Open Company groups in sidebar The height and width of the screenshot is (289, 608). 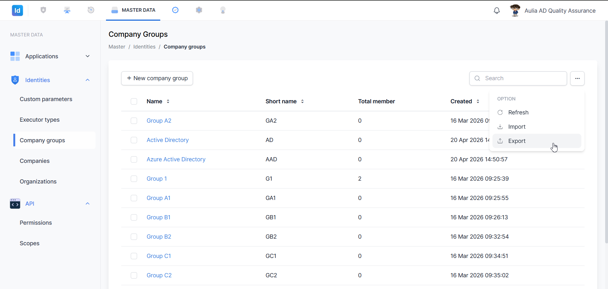point(54,140)
